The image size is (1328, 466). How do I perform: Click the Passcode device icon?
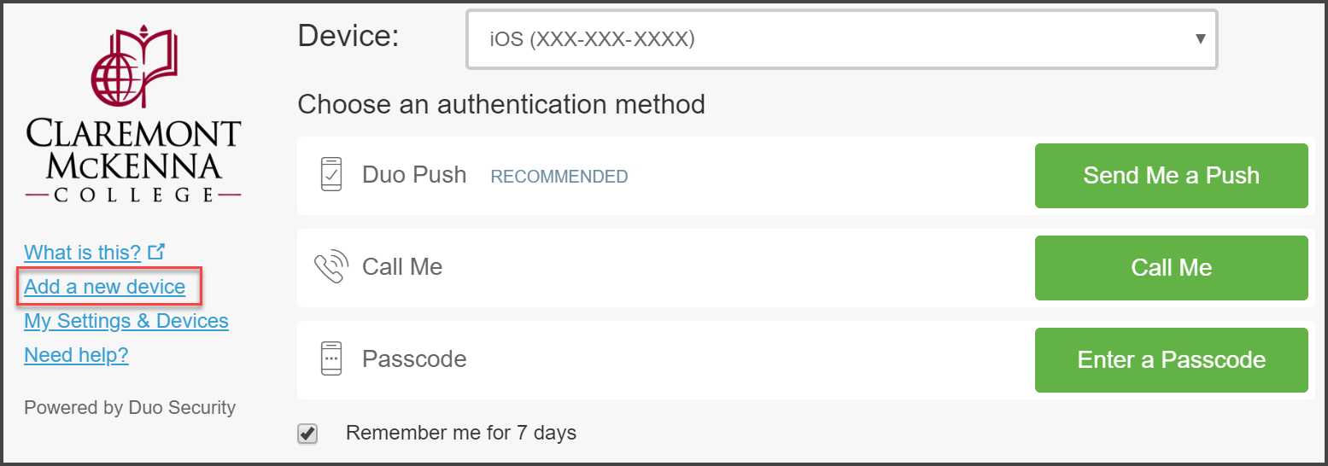[331, 358]
